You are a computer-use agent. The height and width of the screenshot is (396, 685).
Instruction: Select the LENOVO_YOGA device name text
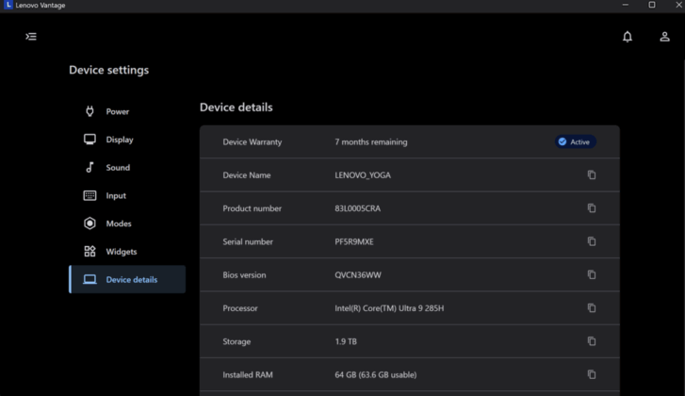tap(363, 175)
